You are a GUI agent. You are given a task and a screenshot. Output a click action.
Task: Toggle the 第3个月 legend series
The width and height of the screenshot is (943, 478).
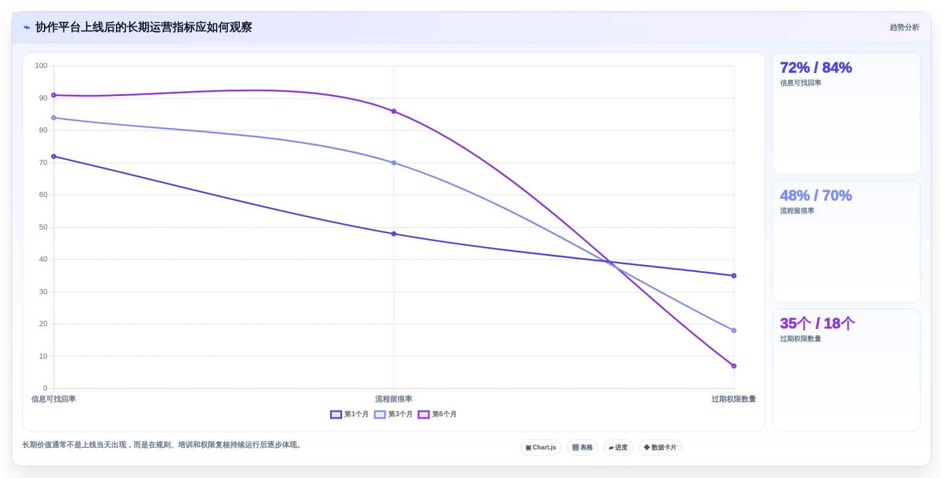(394, 415)
